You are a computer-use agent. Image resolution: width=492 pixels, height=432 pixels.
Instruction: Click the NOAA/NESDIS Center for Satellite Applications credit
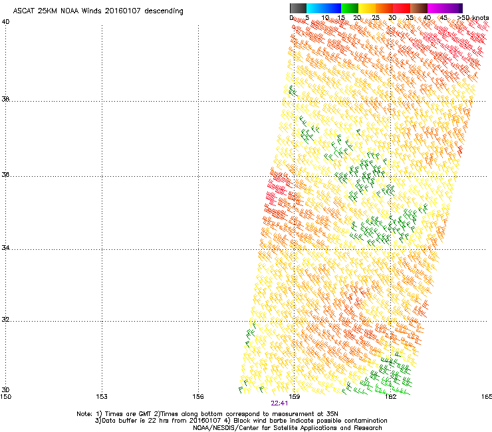287,428
